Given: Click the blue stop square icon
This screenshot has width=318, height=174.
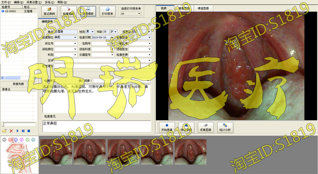Looking at the screenshot, I should tap(29, 131).
